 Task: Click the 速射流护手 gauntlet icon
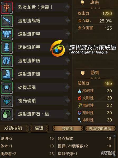7,48
